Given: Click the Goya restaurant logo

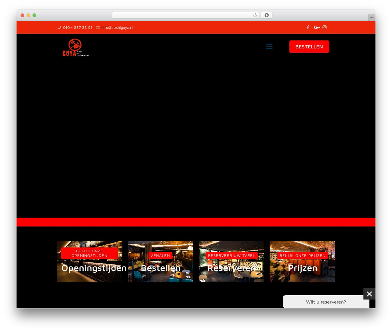Looking at the screenshot, I should coord(75,47).
